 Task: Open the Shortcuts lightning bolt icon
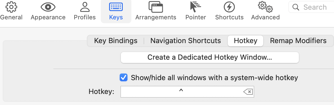coord(229,7)
